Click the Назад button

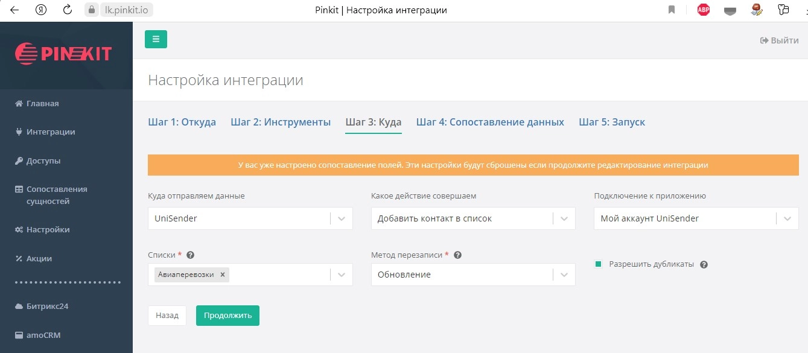click(x=167, y=316)
